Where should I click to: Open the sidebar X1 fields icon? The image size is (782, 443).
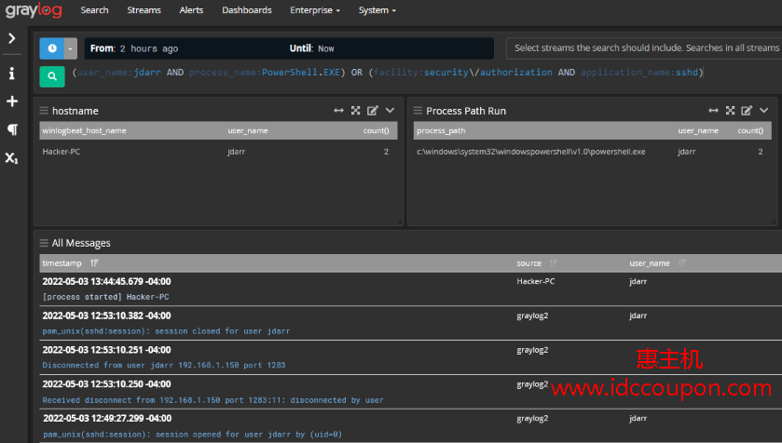coord(12,158)
